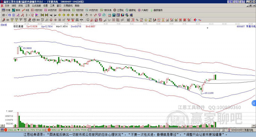Image resolution: width=256 pixels, height=137 pixels.
Task: Click the colorful flag icon
Action: pos(37,15)
